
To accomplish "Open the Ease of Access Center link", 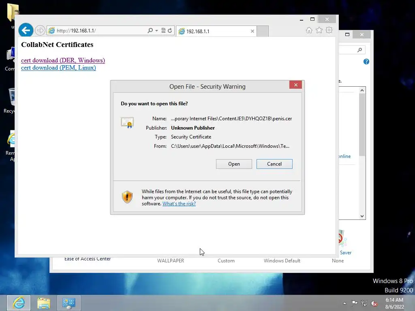I will (88, 259).
